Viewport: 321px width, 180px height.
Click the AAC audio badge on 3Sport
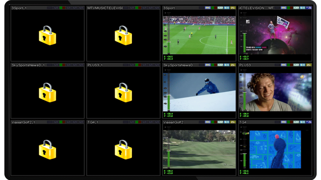point(208,8)
